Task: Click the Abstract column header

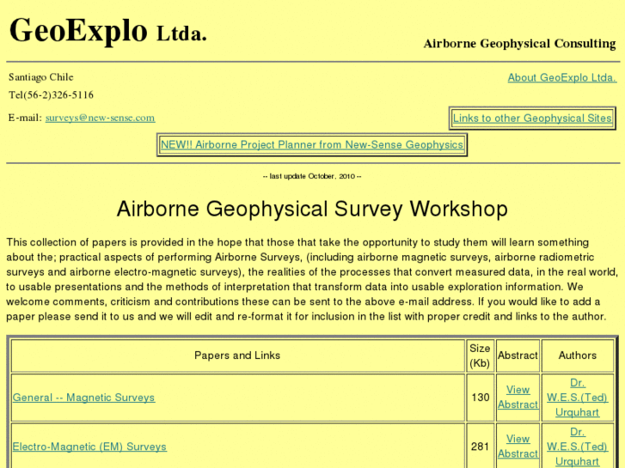Action: [518, 356]
